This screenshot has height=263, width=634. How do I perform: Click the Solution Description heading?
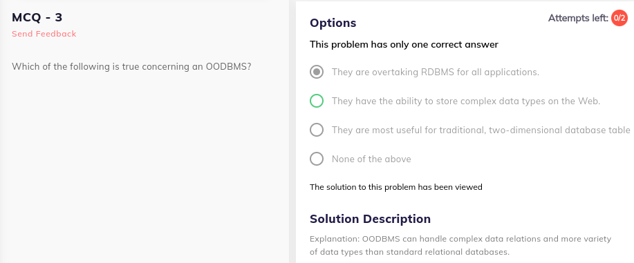pos(370,219)
